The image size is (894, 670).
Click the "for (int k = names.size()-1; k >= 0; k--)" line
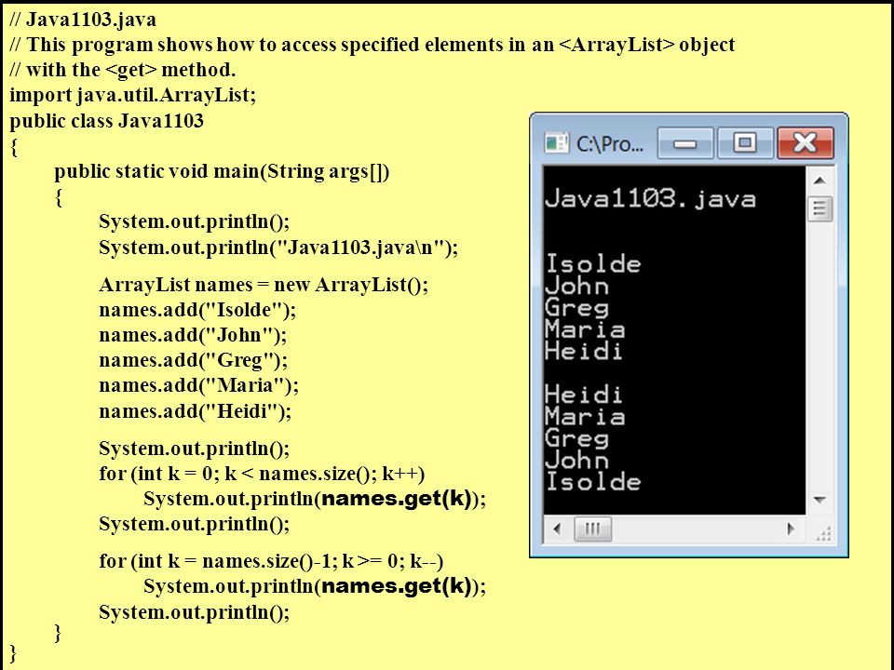click(x=271, y=561)
